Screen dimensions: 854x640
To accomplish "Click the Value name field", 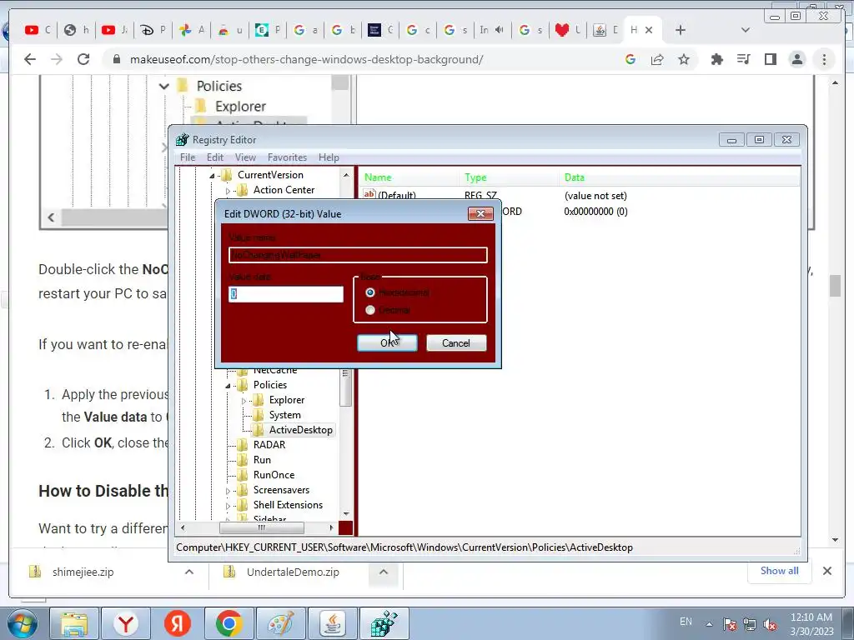I will 358,255.
